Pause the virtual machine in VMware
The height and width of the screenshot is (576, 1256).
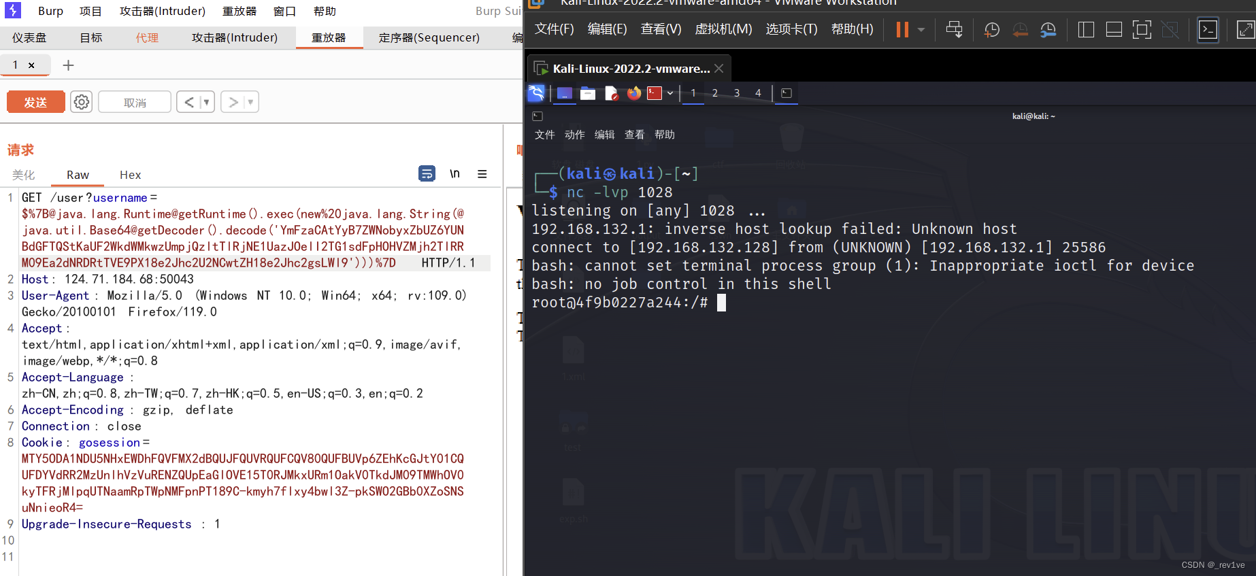click(902, 29)
